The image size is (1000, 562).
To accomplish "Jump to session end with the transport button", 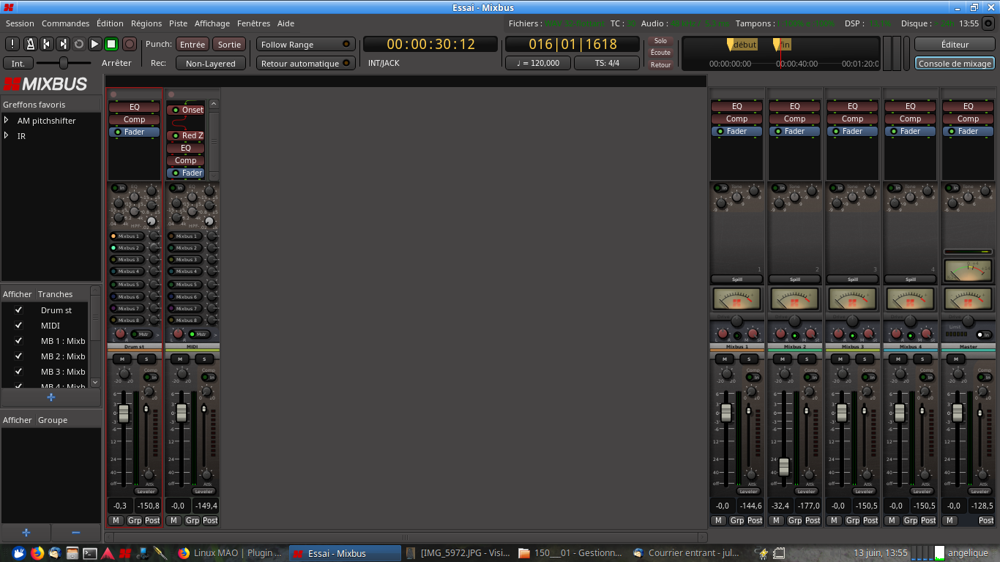I will tap(63, 44).
